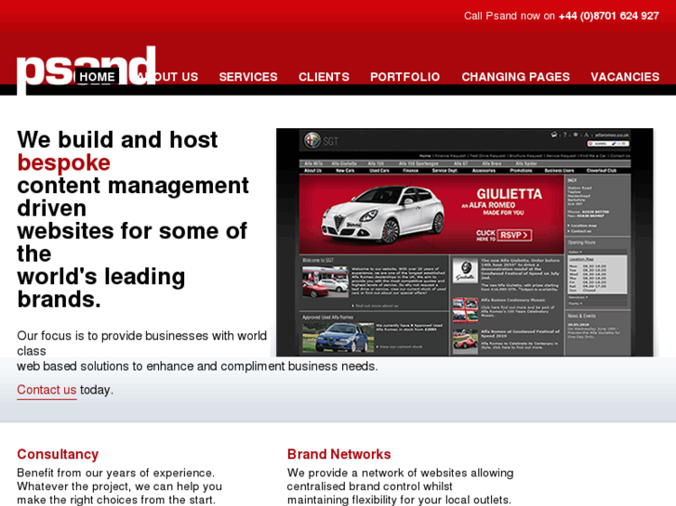Go to the About Us page
The height and width of the screenshot is (506, 676).
coord(167,77)
